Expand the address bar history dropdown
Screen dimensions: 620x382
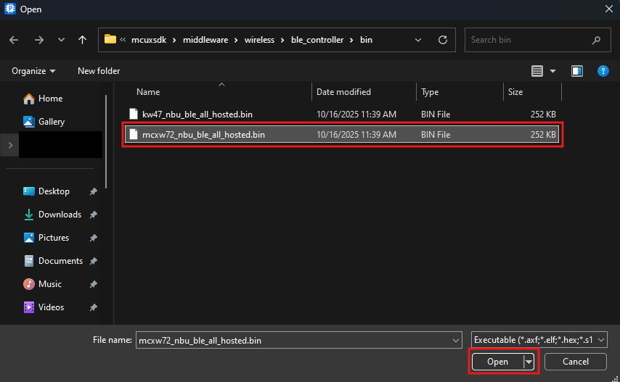tap(418, 40)
